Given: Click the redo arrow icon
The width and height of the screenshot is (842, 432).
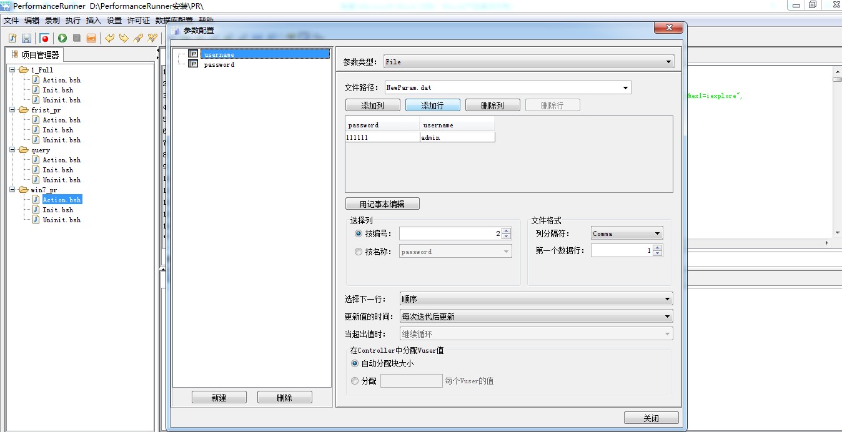Looking at the screenshot, I should click(124, 37).
